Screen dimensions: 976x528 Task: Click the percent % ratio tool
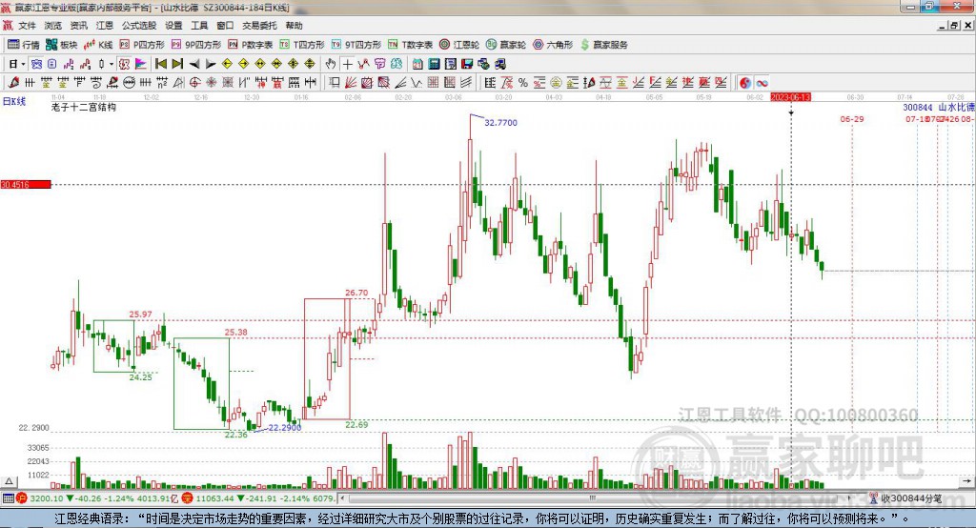523,82
